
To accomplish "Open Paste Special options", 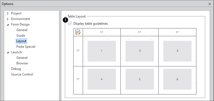I will (x=26, y=47).
